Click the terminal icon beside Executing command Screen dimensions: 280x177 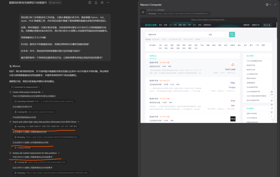(x=16, y=101)
